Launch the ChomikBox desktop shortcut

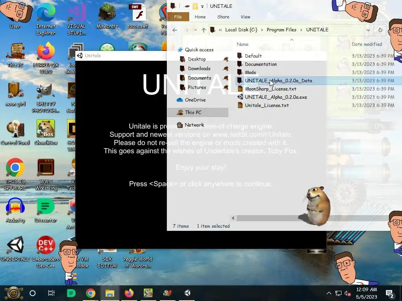(46, 133)
